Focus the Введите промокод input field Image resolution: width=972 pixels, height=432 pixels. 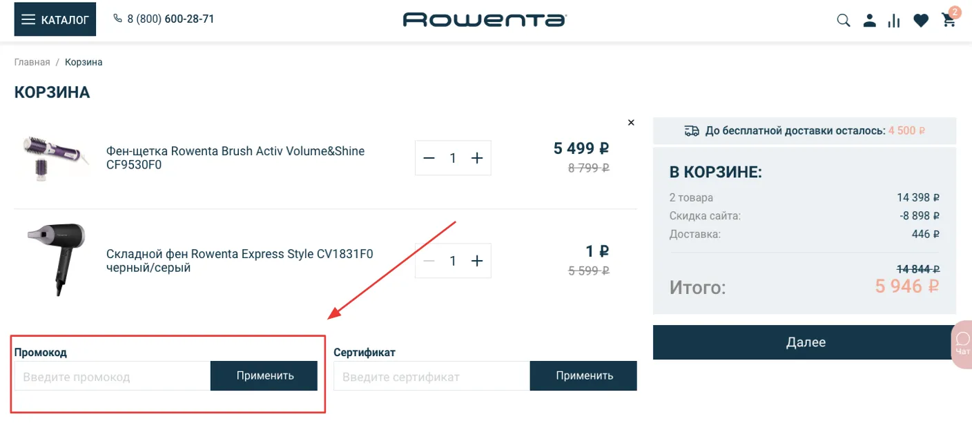[x=112, y=376]
